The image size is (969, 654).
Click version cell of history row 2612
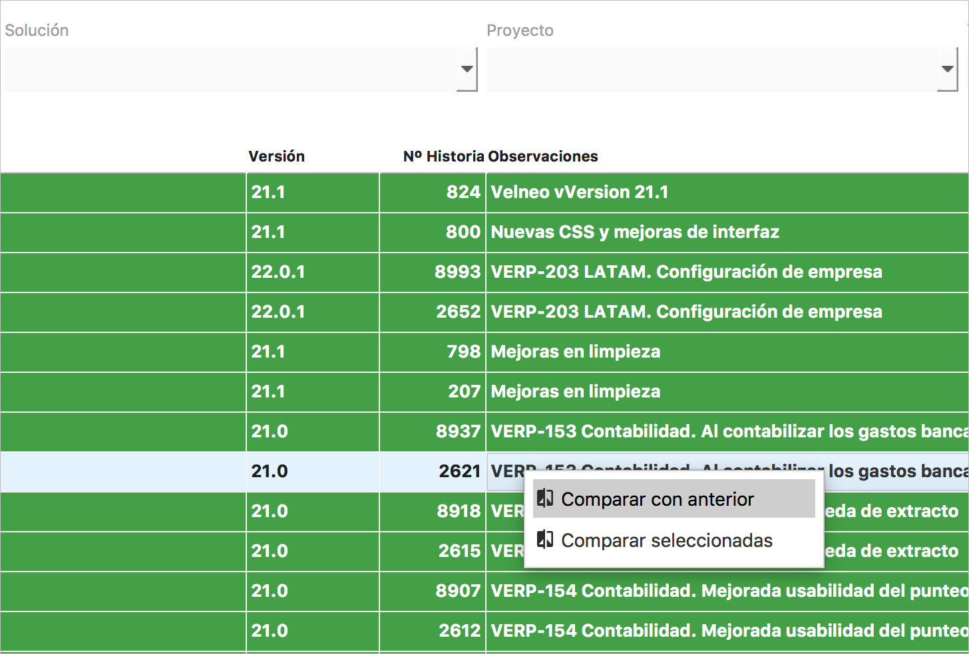click(270, 631)
